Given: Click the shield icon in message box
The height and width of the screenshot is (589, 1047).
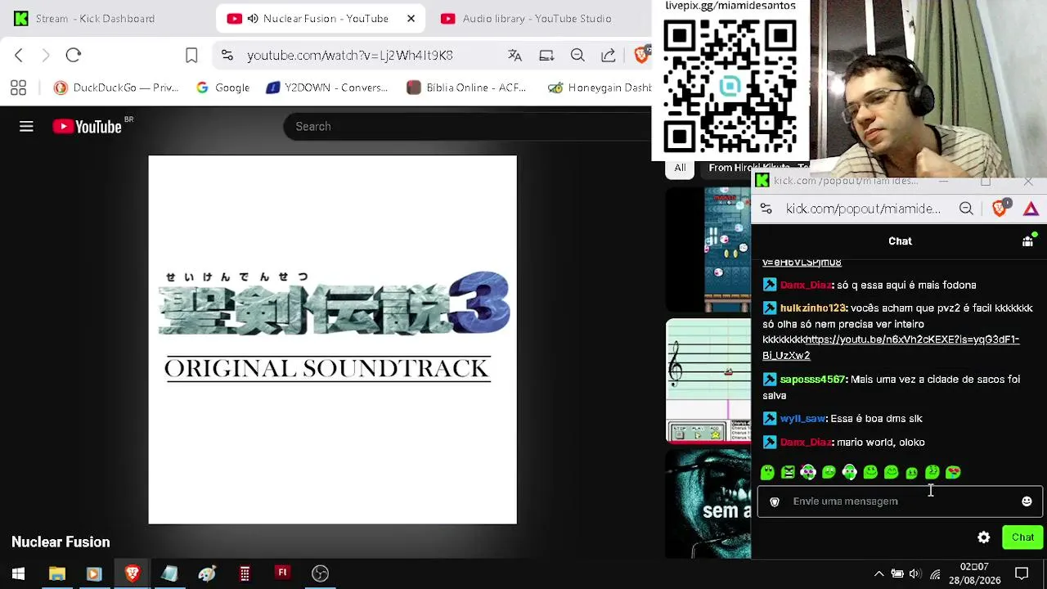Looking at the screenshot, I should (775, 501).
